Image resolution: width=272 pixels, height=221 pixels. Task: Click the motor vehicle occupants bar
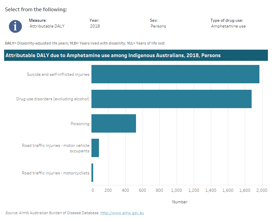(96, 148)
